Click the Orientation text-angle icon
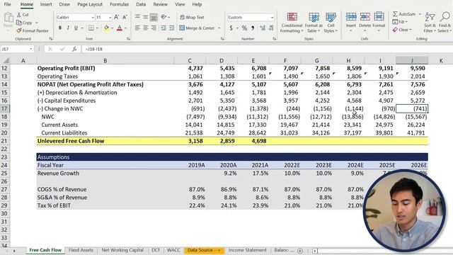Image resolution: width=453 pixels, height=255 pixels. [164, 17]
